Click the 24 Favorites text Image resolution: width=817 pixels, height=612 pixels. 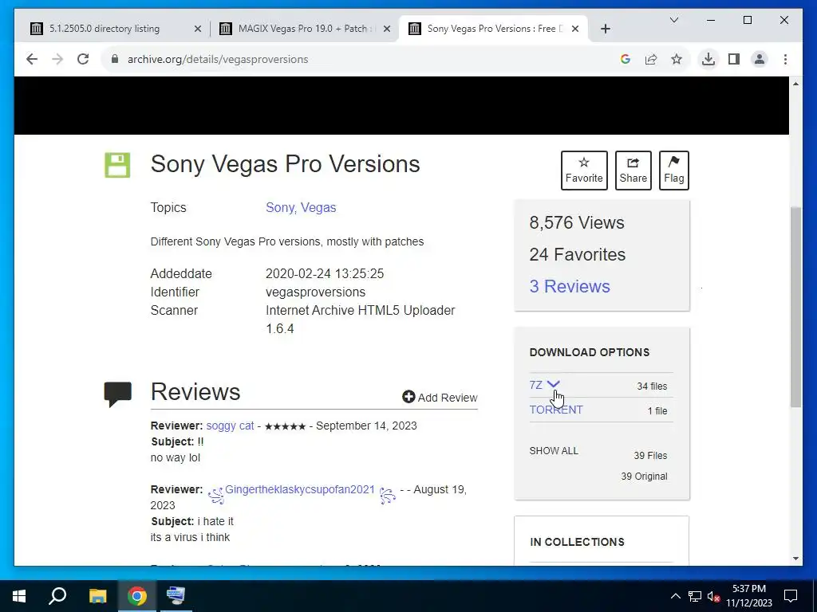click(578, 254)
